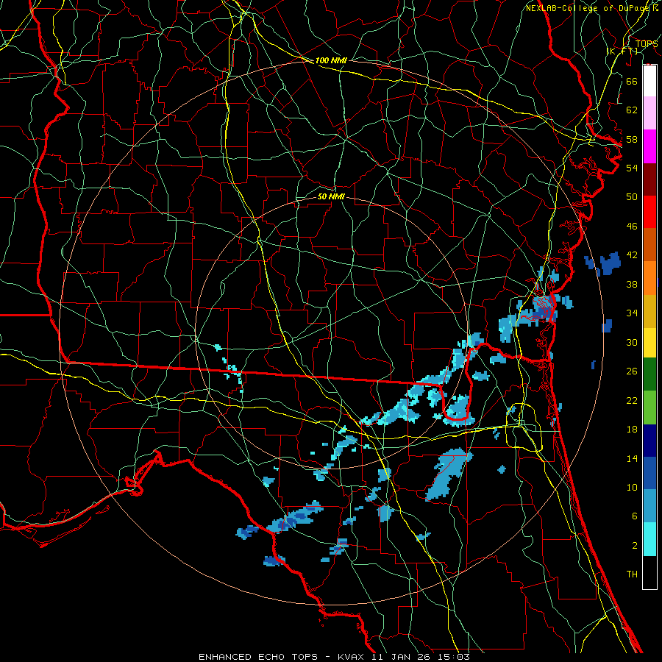The height and width of the screenshot is (662, 662).
Task: Select the magenta legend swatch
Action: point(649,146)
